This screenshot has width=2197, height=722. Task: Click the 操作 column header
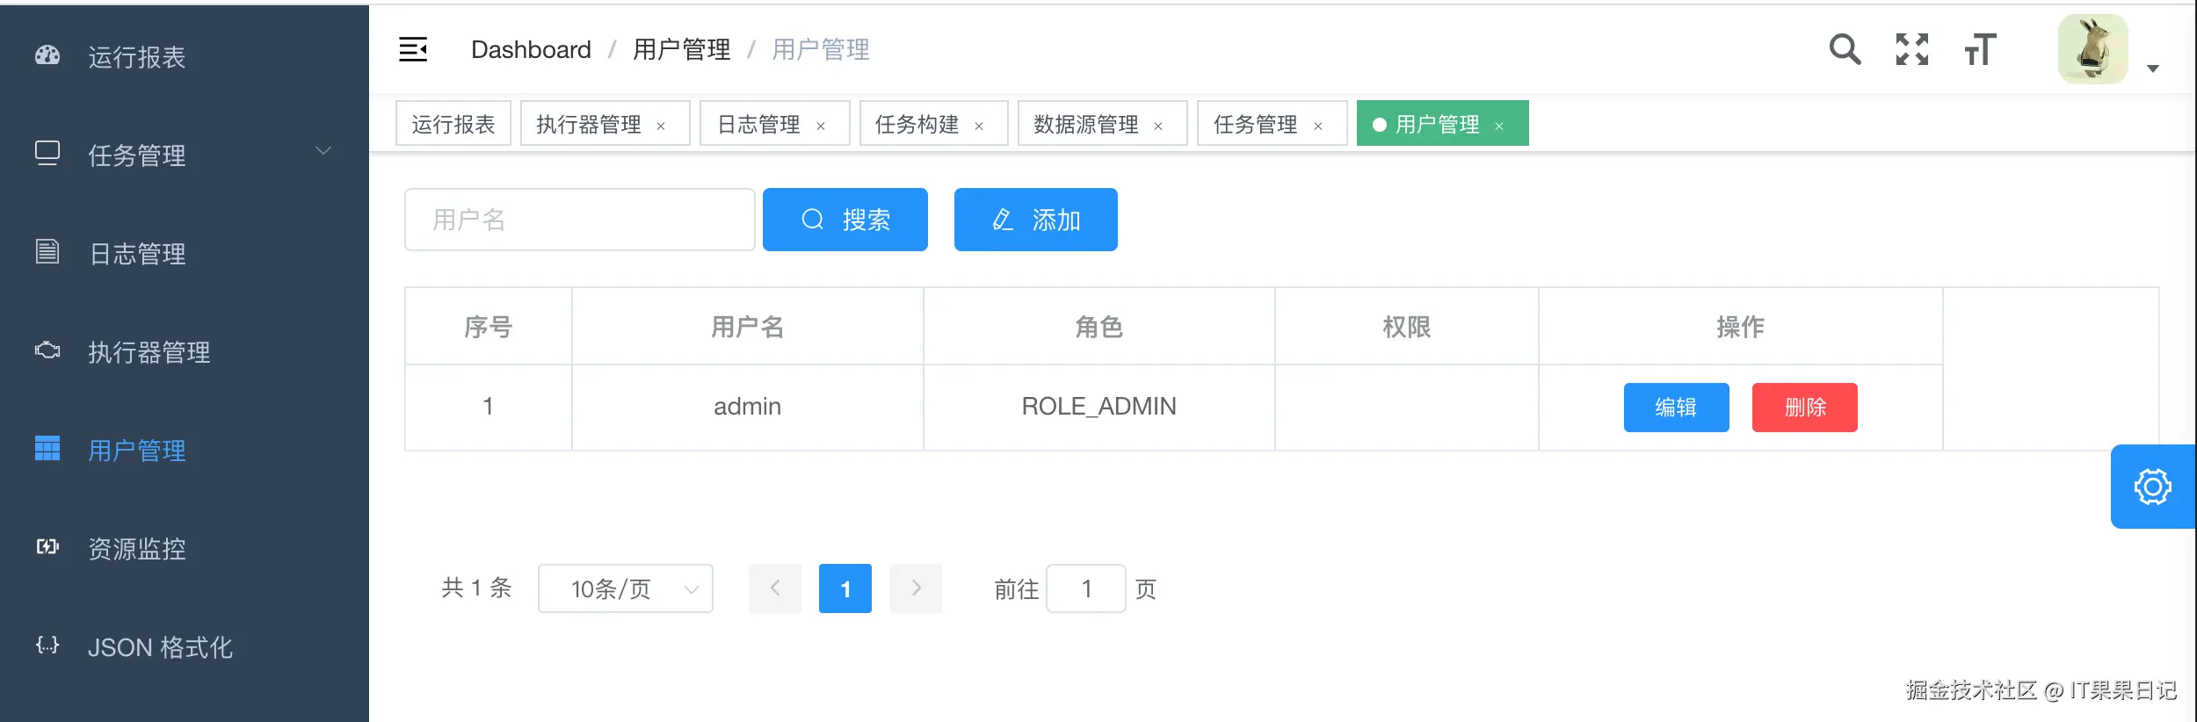[x=1741, y=327]
